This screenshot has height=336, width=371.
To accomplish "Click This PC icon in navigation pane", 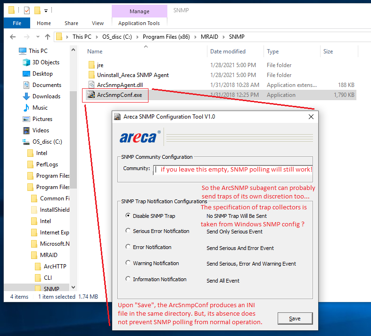I will pos(23,51).
